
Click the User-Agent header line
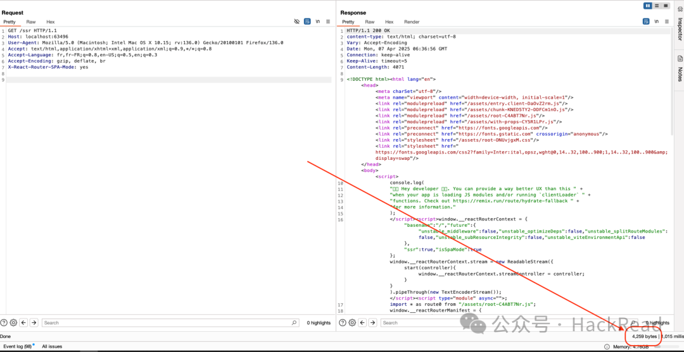(x=145, y=42)
